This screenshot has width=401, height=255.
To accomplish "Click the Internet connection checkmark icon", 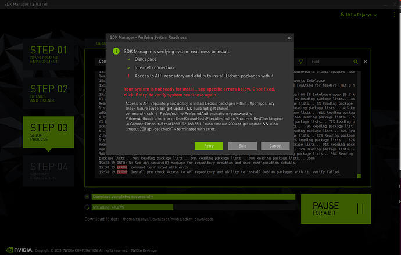I will 129,68.
